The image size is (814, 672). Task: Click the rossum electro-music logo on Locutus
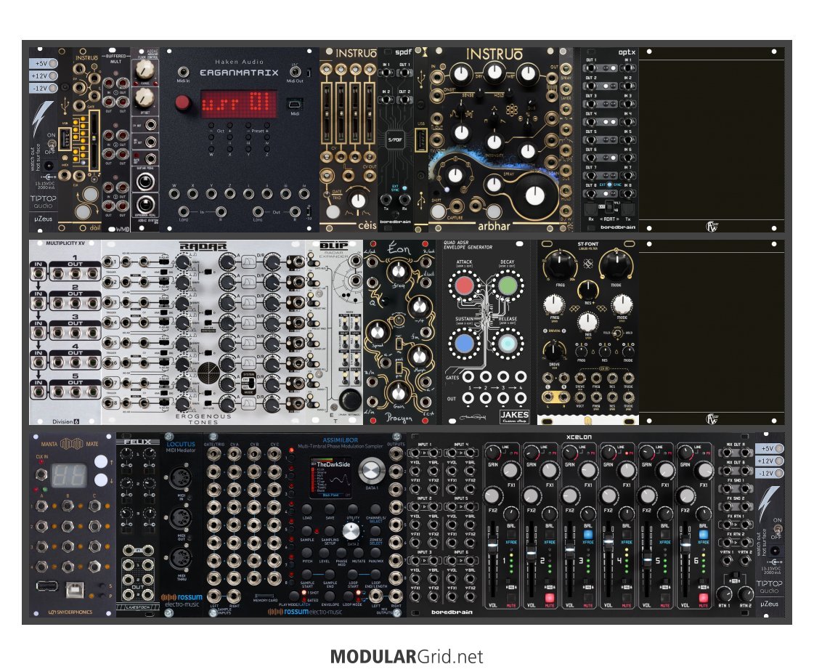tap(182, 600)
